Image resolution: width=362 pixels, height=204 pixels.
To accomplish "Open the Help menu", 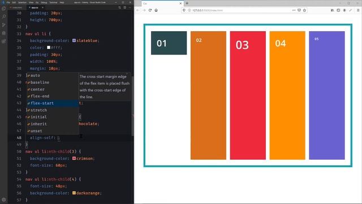I will coord(62,2).
